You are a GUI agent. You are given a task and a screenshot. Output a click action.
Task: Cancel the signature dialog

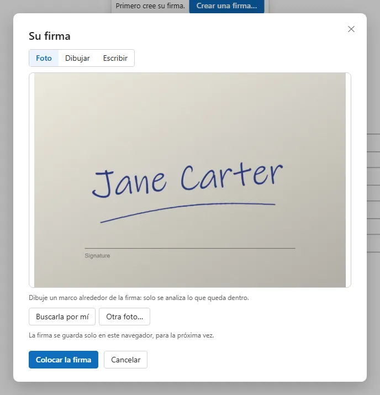pyautogui.click(x=126, y=360)
